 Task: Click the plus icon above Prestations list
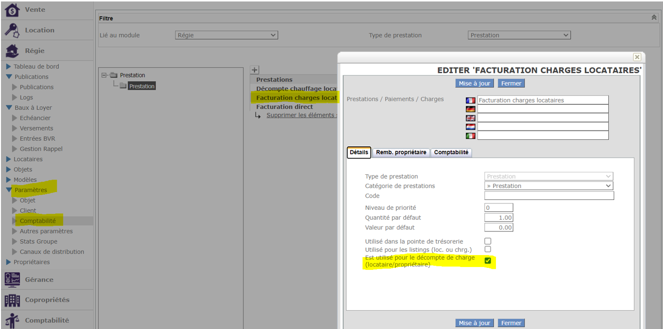(254, 70)
